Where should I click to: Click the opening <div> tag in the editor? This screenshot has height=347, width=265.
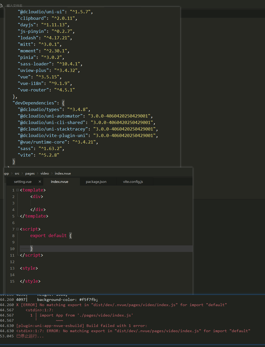pos(37,197)
